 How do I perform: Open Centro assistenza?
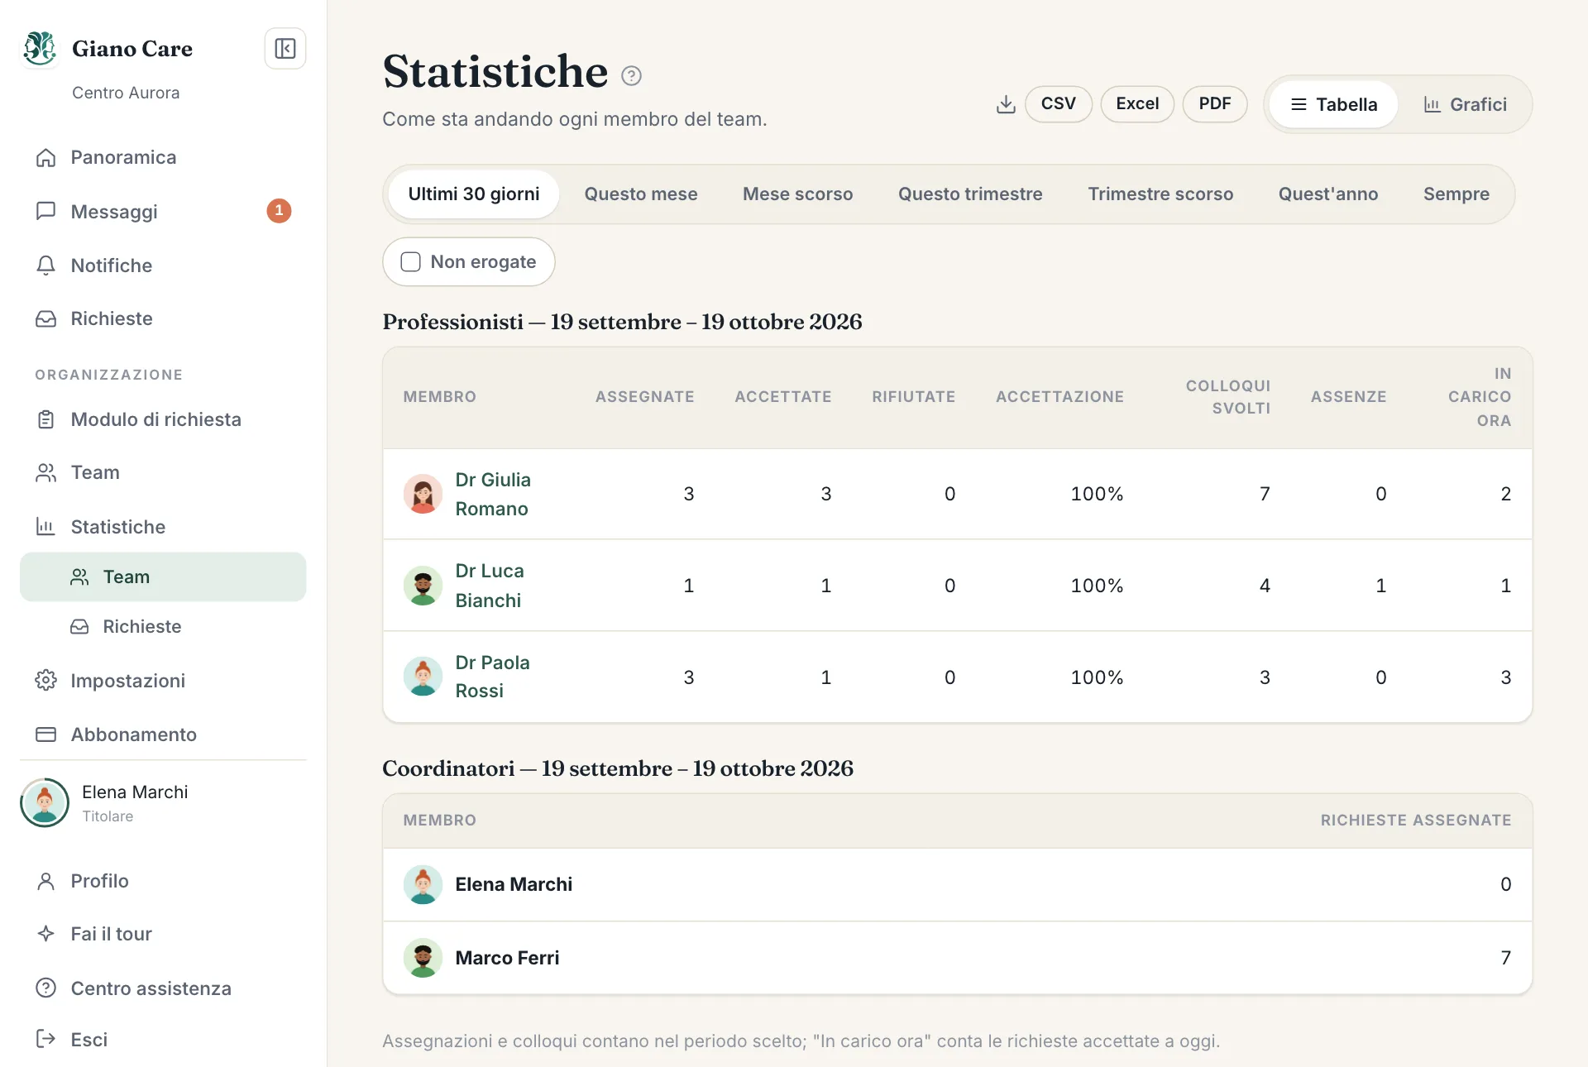[x=163, y=988]
